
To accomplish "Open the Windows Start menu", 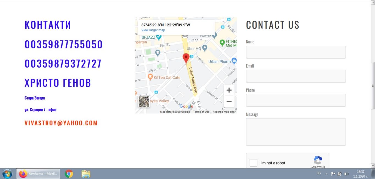I will click(x=7, y=174).
